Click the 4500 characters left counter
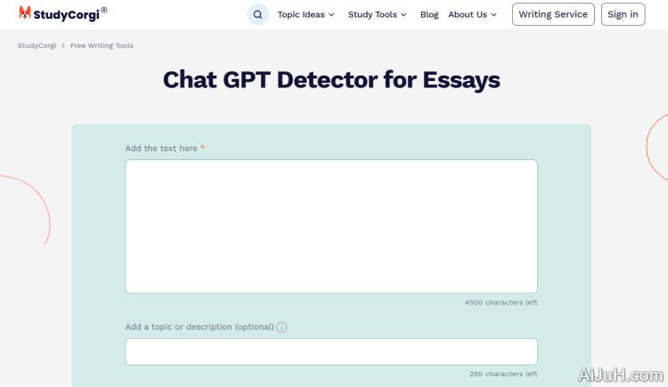Image resolution: width=668 pixels, height=387 pixels. (x=501, y=302)
